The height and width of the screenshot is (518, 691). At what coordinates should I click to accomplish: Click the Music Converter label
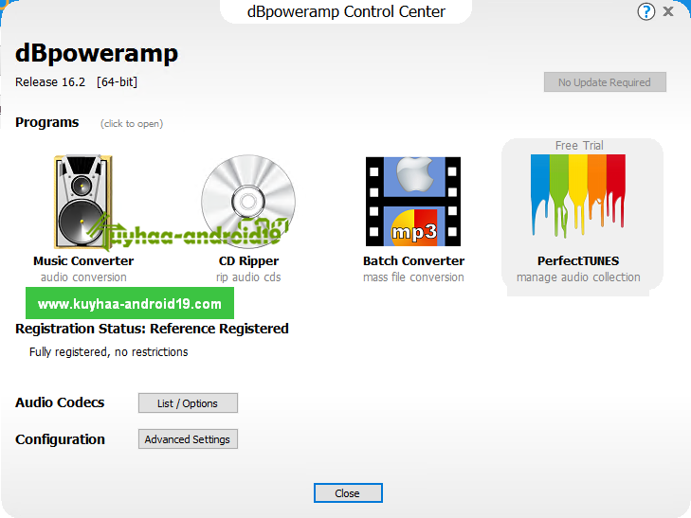click(83, 261)
